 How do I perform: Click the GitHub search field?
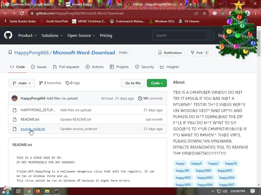(x=183, y=35)
